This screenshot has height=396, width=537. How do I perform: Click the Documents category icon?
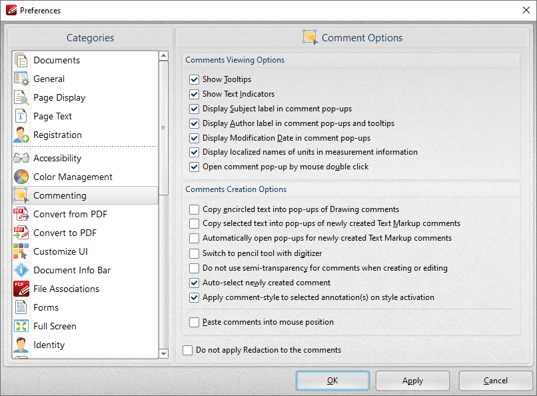21,60
